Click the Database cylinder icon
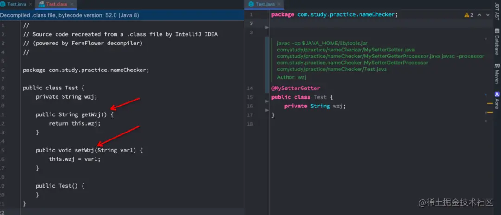501x215 pixels. click(497, 31)
